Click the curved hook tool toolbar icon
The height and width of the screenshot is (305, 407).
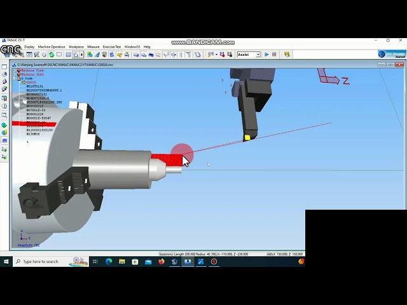pyautogui.click(x=198, y=55)
